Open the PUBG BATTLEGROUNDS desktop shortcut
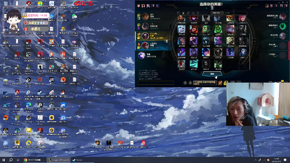This screenshot has width=290, height=163. [17, 69]
